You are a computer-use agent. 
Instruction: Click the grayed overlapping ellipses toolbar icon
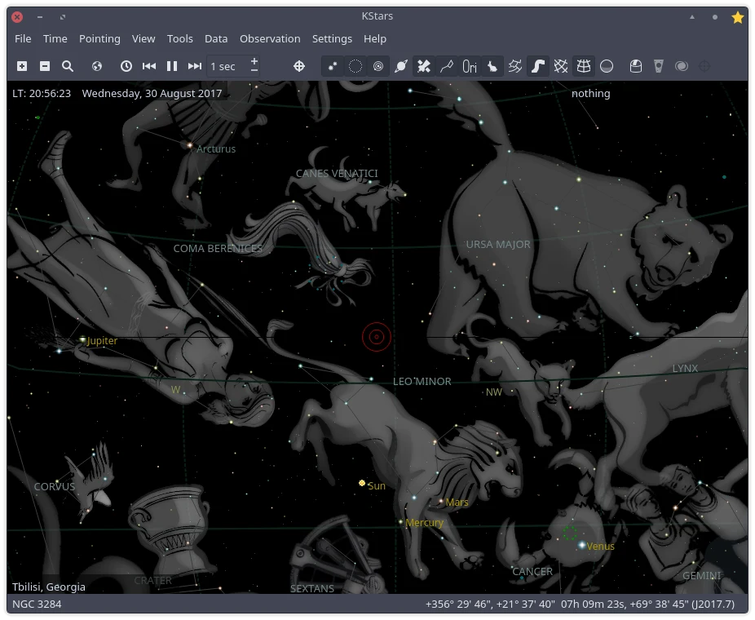pos(682,66)
